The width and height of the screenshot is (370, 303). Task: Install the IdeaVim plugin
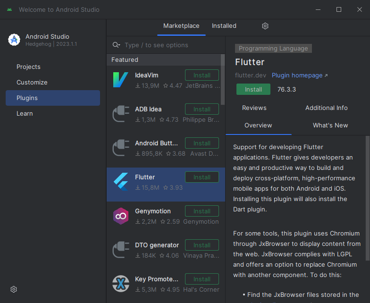click(202, 76)
